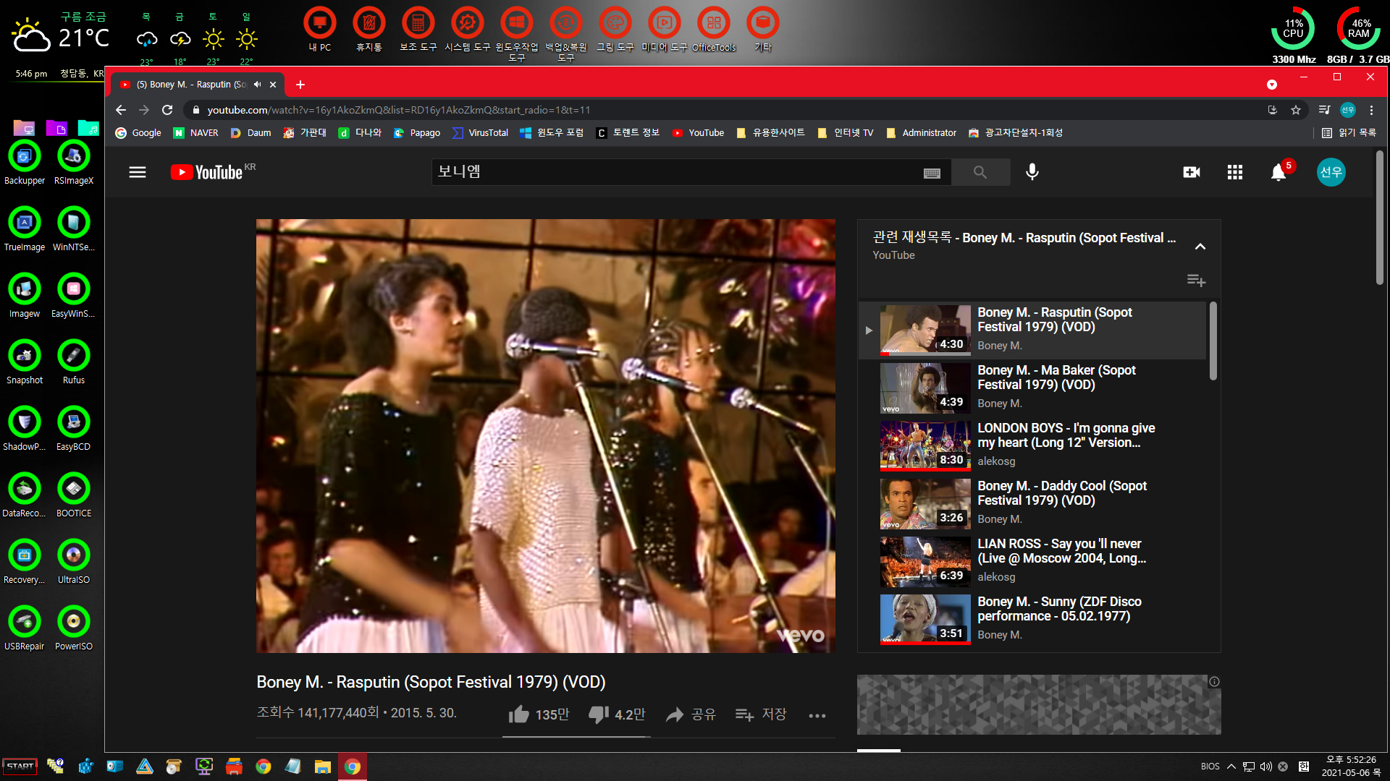Open UltraISO desktop shortcut
Viewport: 1390px width, 781px height.
(73, 563)
